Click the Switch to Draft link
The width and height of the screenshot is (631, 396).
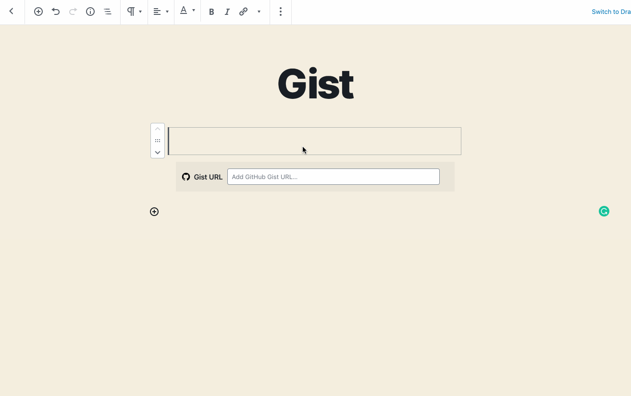point(611,11)
